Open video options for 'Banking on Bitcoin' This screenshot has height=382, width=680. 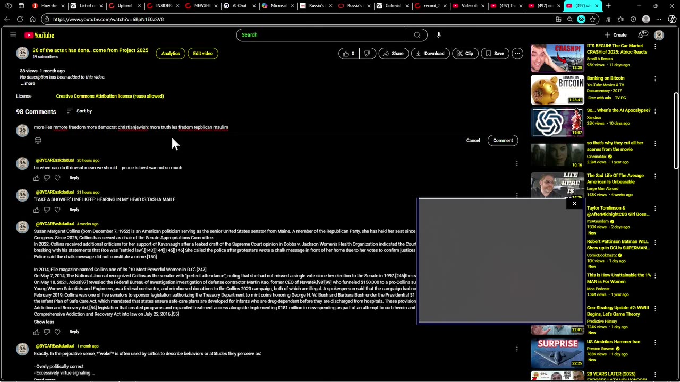pos(655,79)
